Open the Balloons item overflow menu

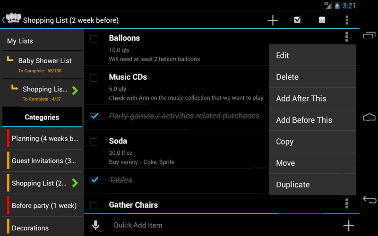pyautogui.click(x=347, y=37)
